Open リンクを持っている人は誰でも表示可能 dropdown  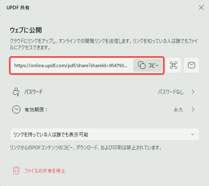click(x=105, y=134)
